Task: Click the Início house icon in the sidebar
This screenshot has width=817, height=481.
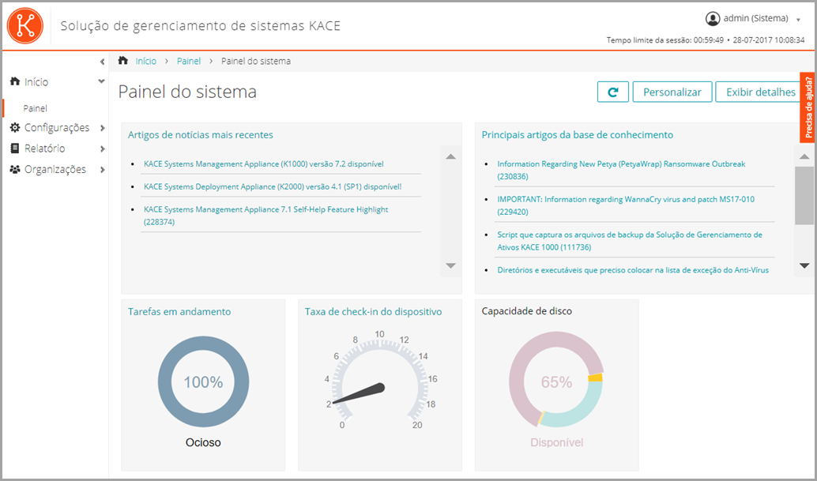Action: click(x=13, y=81)
